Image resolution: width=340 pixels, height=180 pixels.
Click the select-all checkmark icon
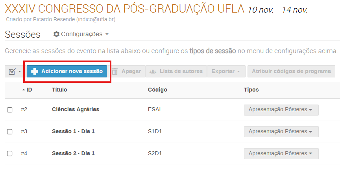point(12,71)
